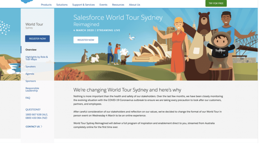
Task: Open the Solutions menu
Action: [x=62, y=5]
